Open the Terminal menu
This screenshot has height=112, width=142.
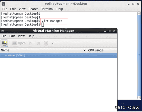coord(47,9)
